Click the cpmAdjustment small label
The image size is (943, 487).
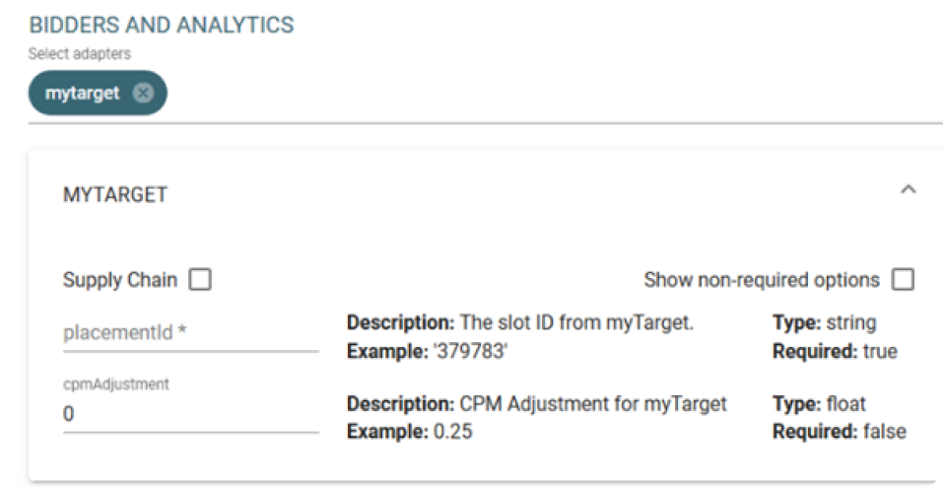click(x=116, y=384)
